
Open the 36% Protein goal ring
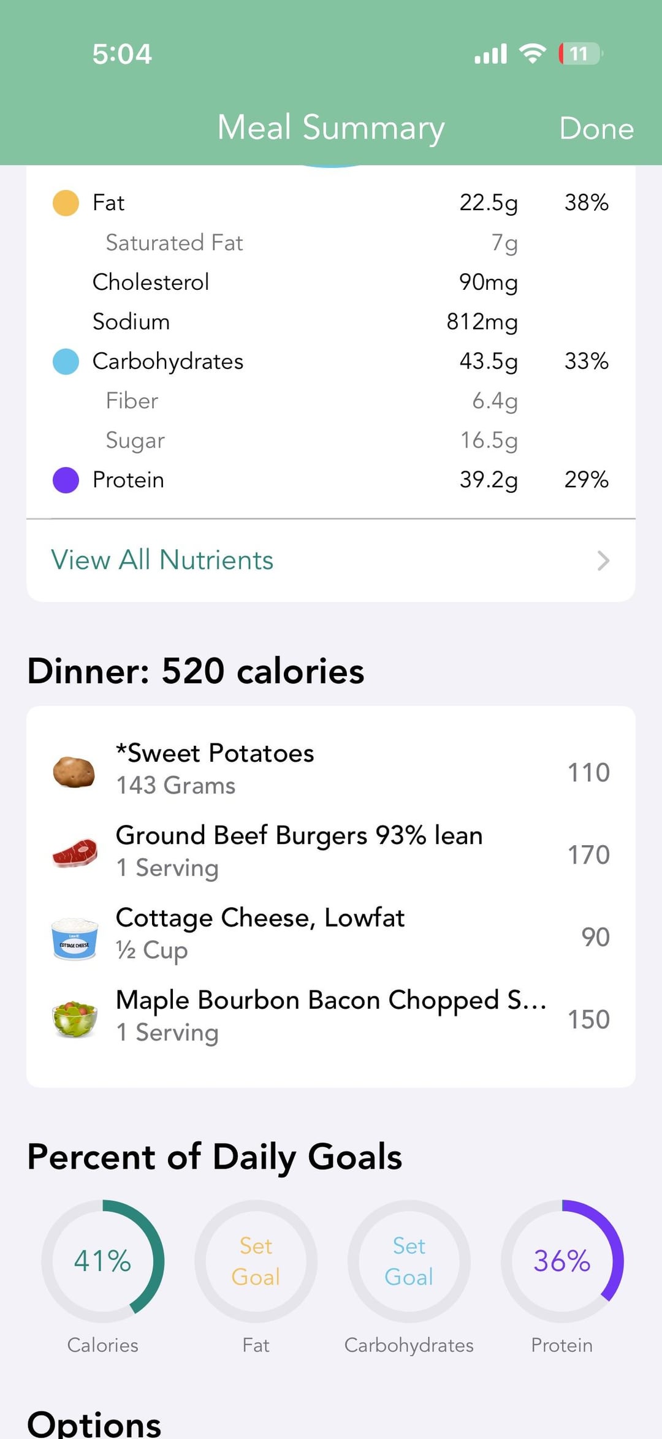point(562,1261)
